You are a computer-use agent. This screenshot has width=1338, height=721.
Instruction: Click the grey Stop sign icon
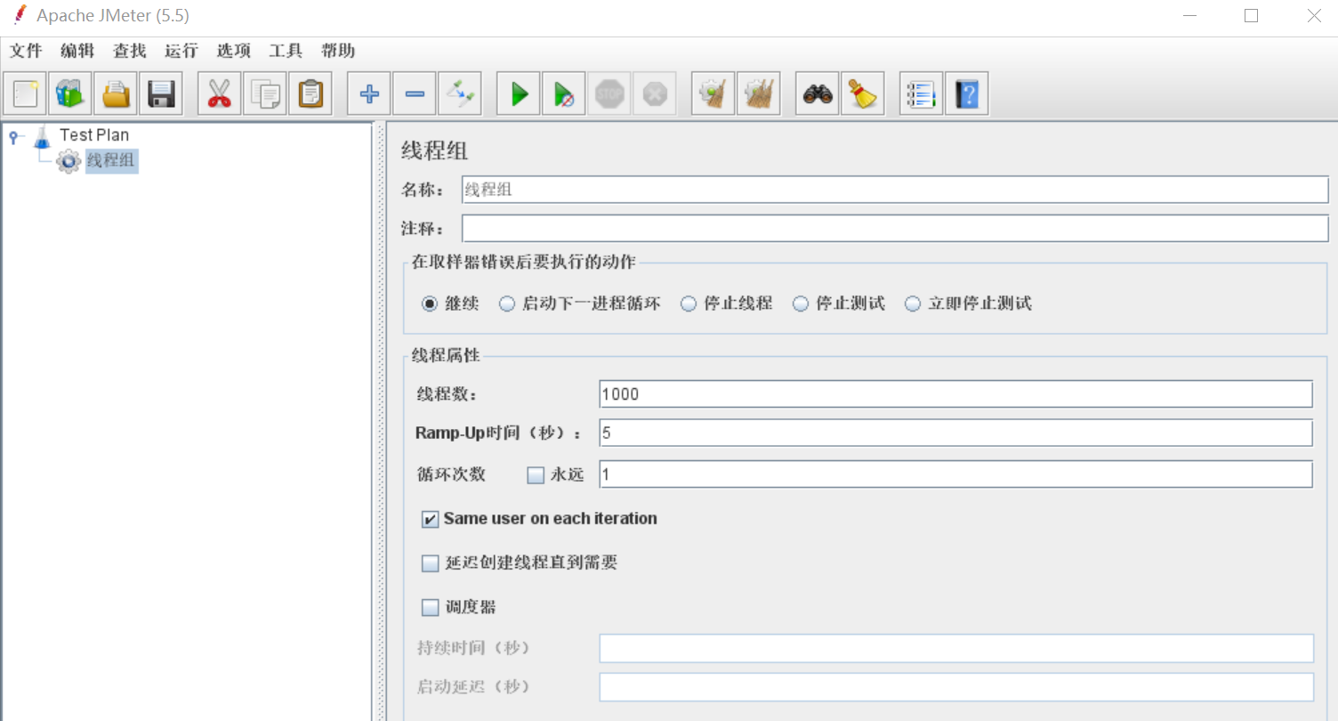609,93
